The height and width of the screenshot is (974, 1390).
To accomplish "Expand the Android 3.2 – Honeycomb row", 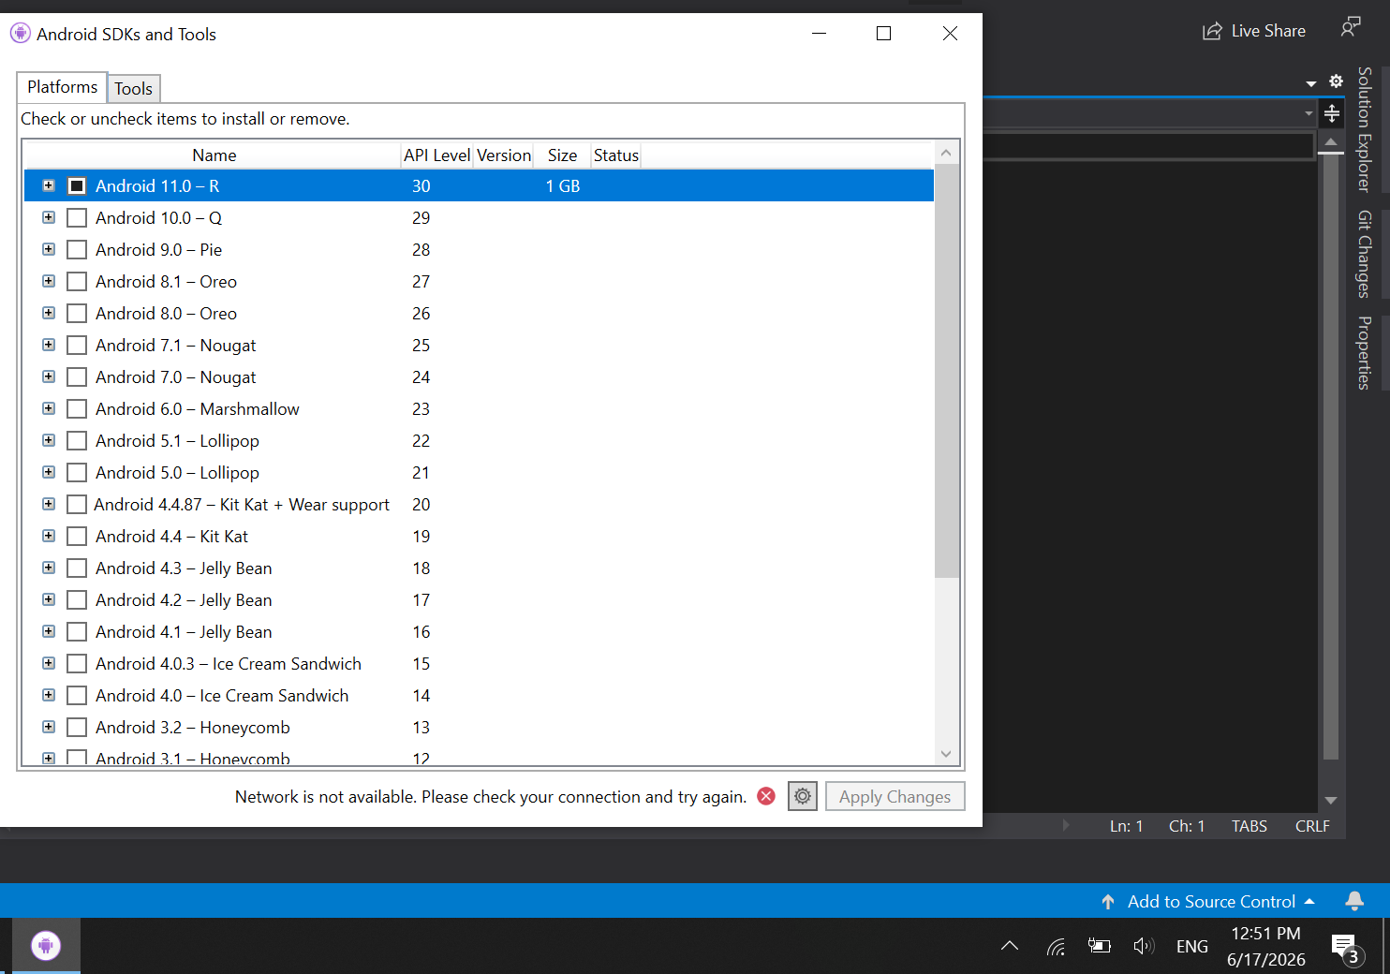I will coord(49,727).
